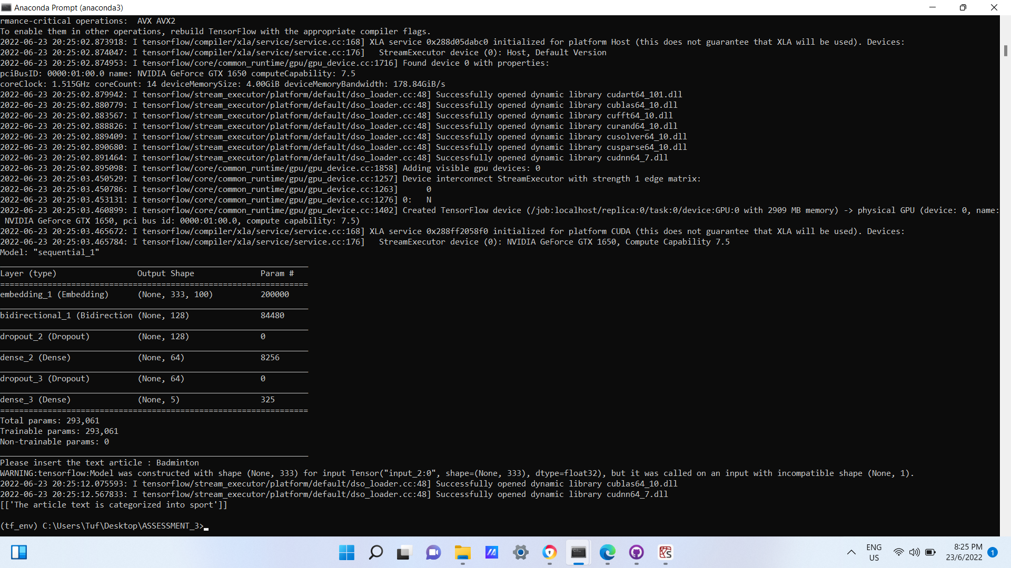Check the battery status icon
Screen dimensions: 1011x568
tap(930, 552)
